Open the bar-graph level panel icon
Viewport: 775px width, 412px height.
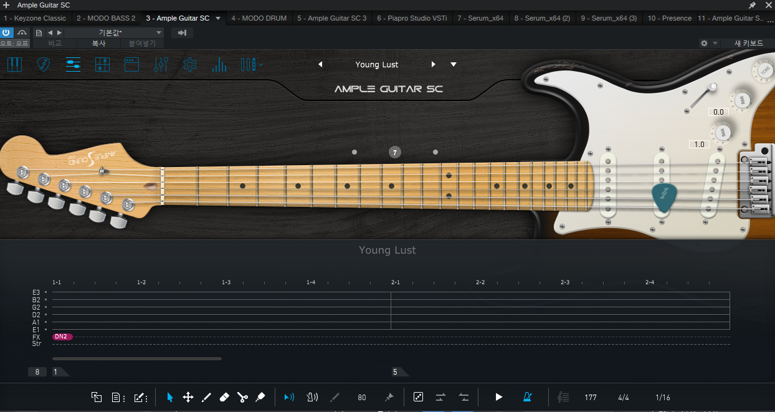pos(219,64)
